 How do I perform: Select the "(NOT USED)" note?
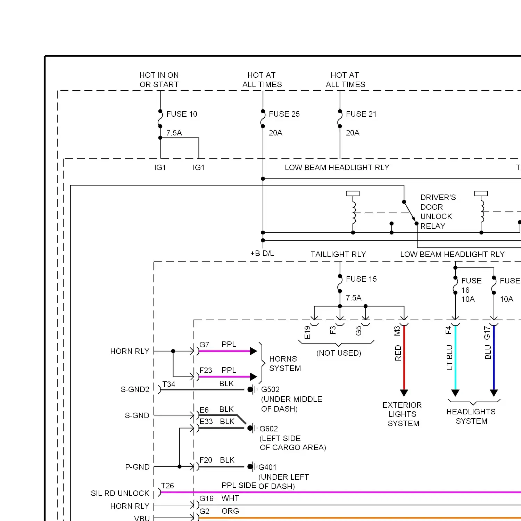coord(339,353)
